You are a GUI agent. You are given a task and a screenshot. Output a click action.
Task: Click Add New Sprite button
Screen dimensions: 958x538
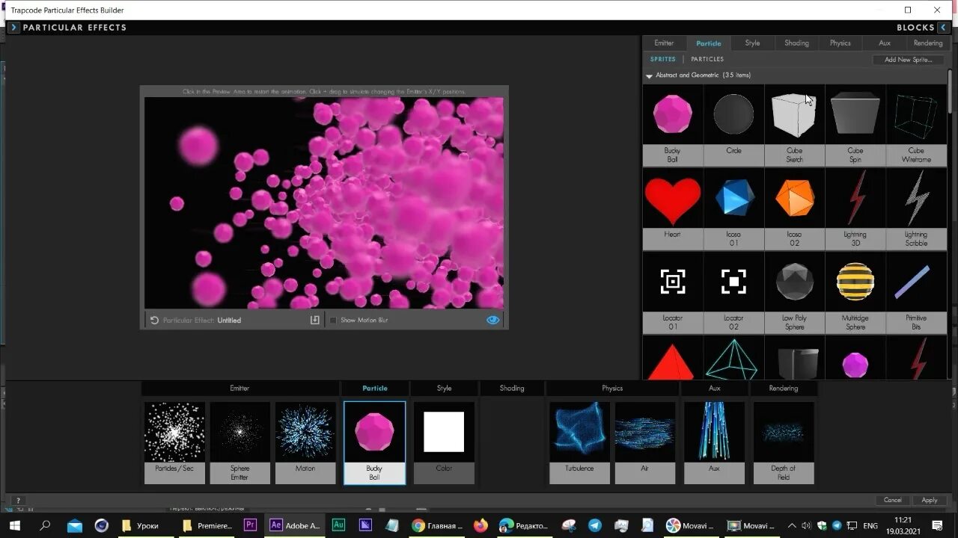click(x=908, y=60)
